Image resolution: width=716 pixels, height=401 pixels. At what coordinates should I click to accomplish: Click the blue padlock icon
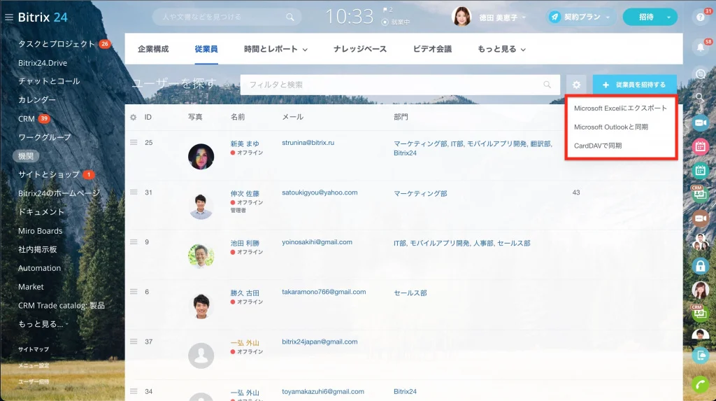pyautogui.click(x=700, y=266)
